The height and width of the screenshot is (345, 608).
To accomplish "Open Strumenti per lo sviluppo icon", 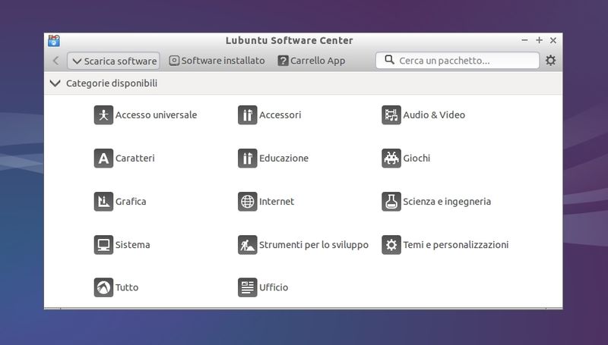I will tap(248, 245).
